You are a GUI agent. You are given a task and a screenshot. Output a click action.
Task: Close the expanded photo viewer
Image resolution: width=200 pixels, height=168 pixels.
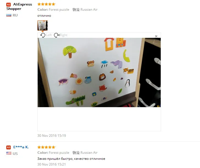point(156,36)
